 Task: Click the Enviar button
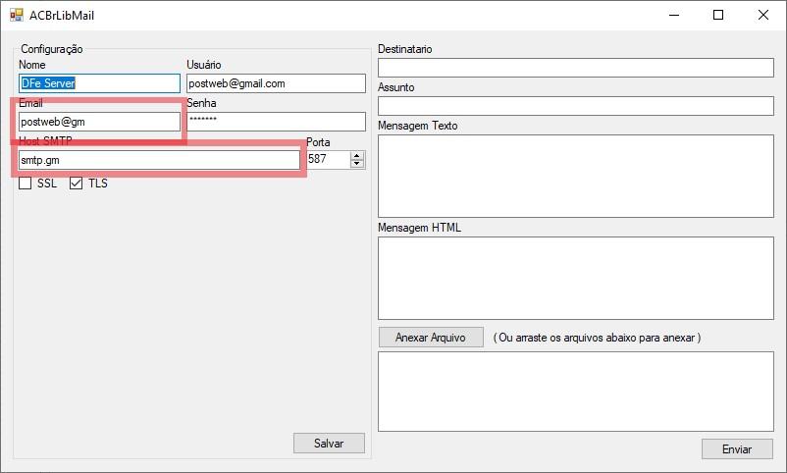pos(737,449)
